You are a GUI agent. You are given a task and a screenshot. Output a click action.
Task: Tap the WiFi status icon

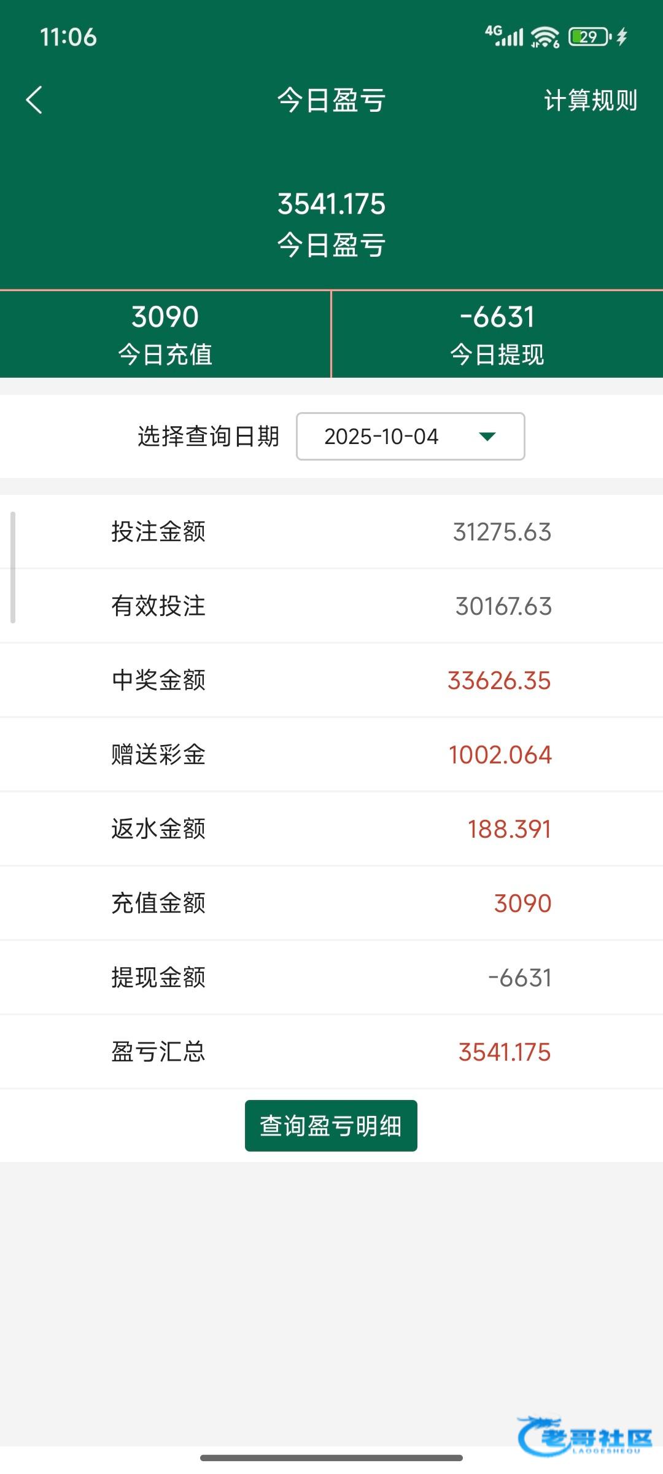coord(545,37)
